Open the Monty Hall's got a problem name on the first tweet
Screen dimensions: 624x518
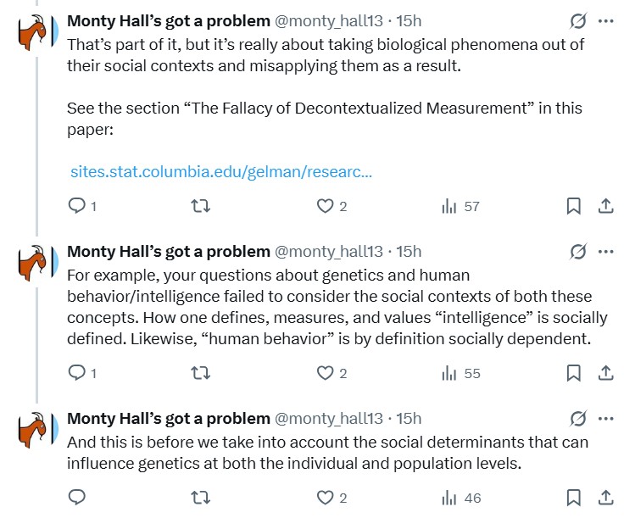pos(169,20)
